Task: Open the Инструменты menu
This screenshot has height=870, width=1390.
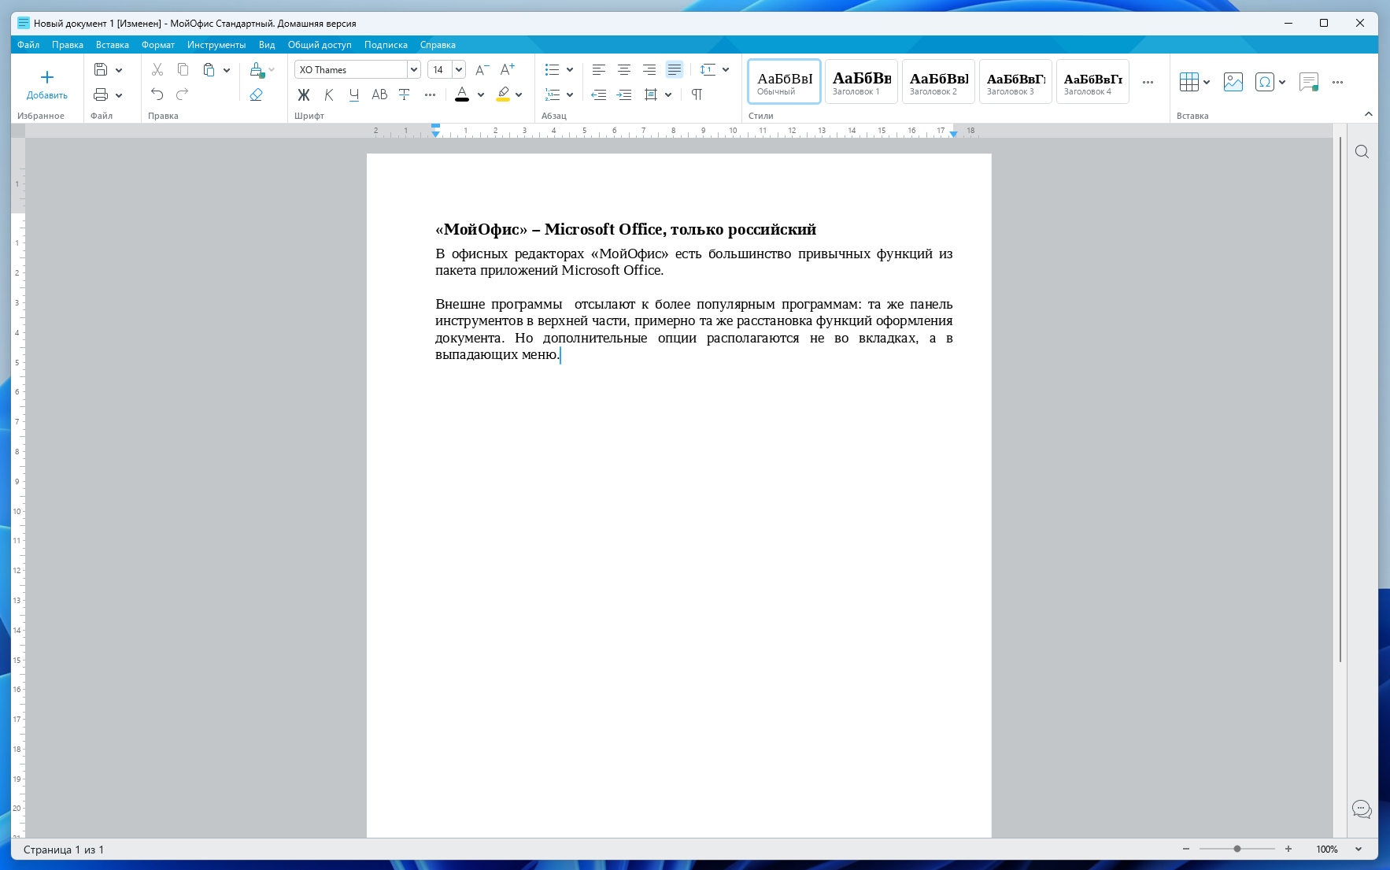Action: coord(216,45)
